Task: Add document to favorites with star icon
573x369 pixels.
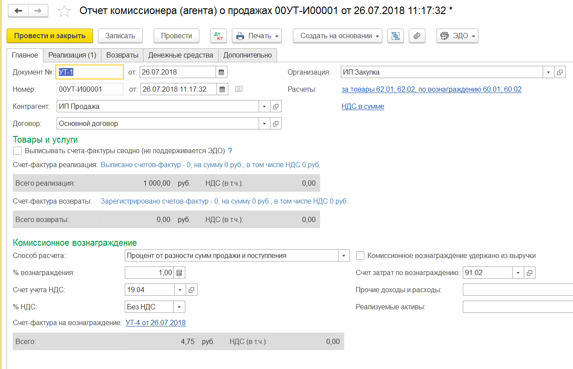Action: (64, 11)
